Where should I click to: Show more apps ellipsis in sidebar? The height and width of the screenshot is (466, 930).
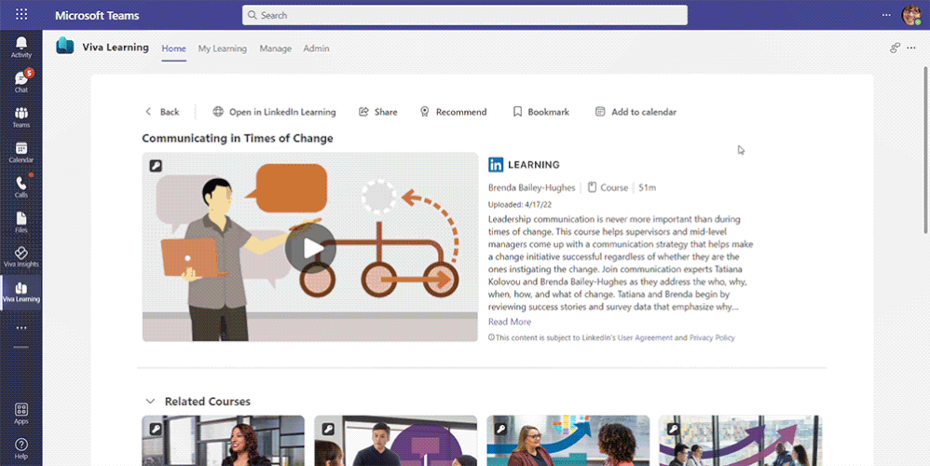click(21, 328)
